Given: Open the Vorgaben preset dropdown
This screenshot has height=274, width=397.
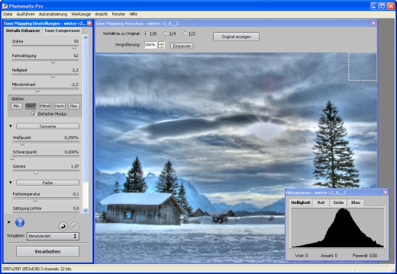Looking at the screenshot, I should click(x=53, y=236).
